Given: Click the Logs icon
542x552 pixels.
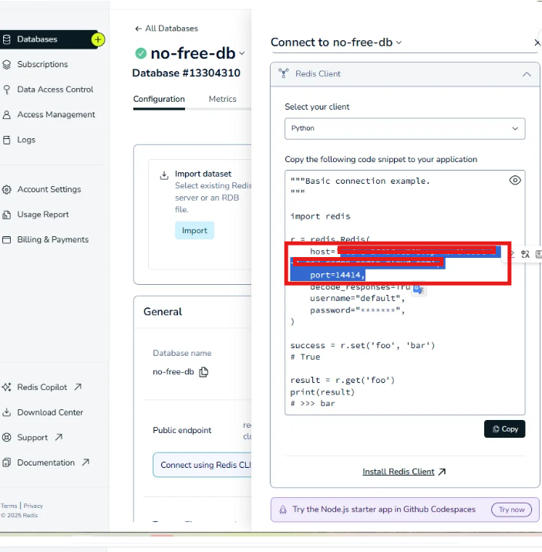Looking at the screenshot, I should [6, 140].
